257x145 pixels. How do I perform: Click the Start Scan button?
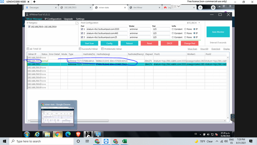coord(89,43)
